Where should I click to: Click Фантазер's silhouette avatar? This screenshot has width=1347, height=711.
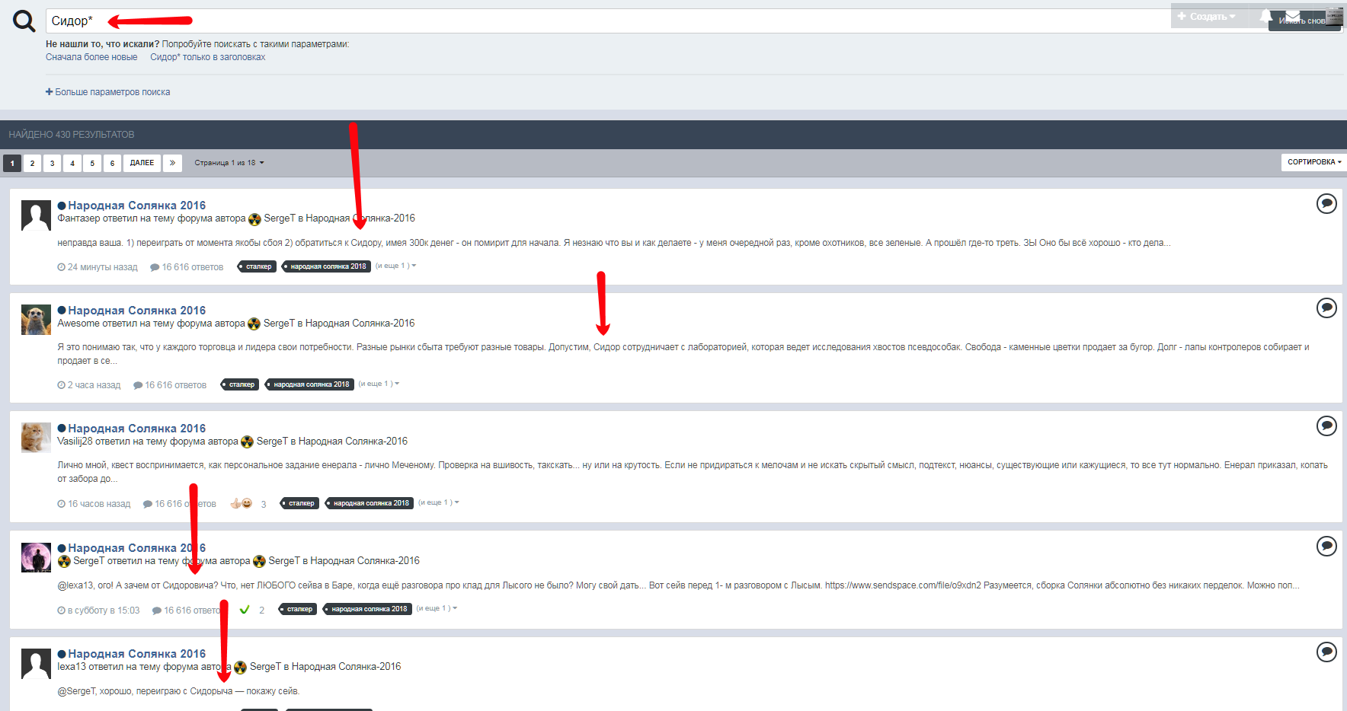point(36,215)
